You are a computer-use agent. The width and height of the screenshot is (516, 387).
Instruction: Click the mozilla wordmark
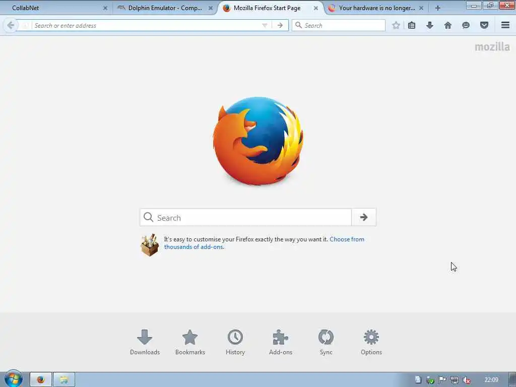point(492,47)
